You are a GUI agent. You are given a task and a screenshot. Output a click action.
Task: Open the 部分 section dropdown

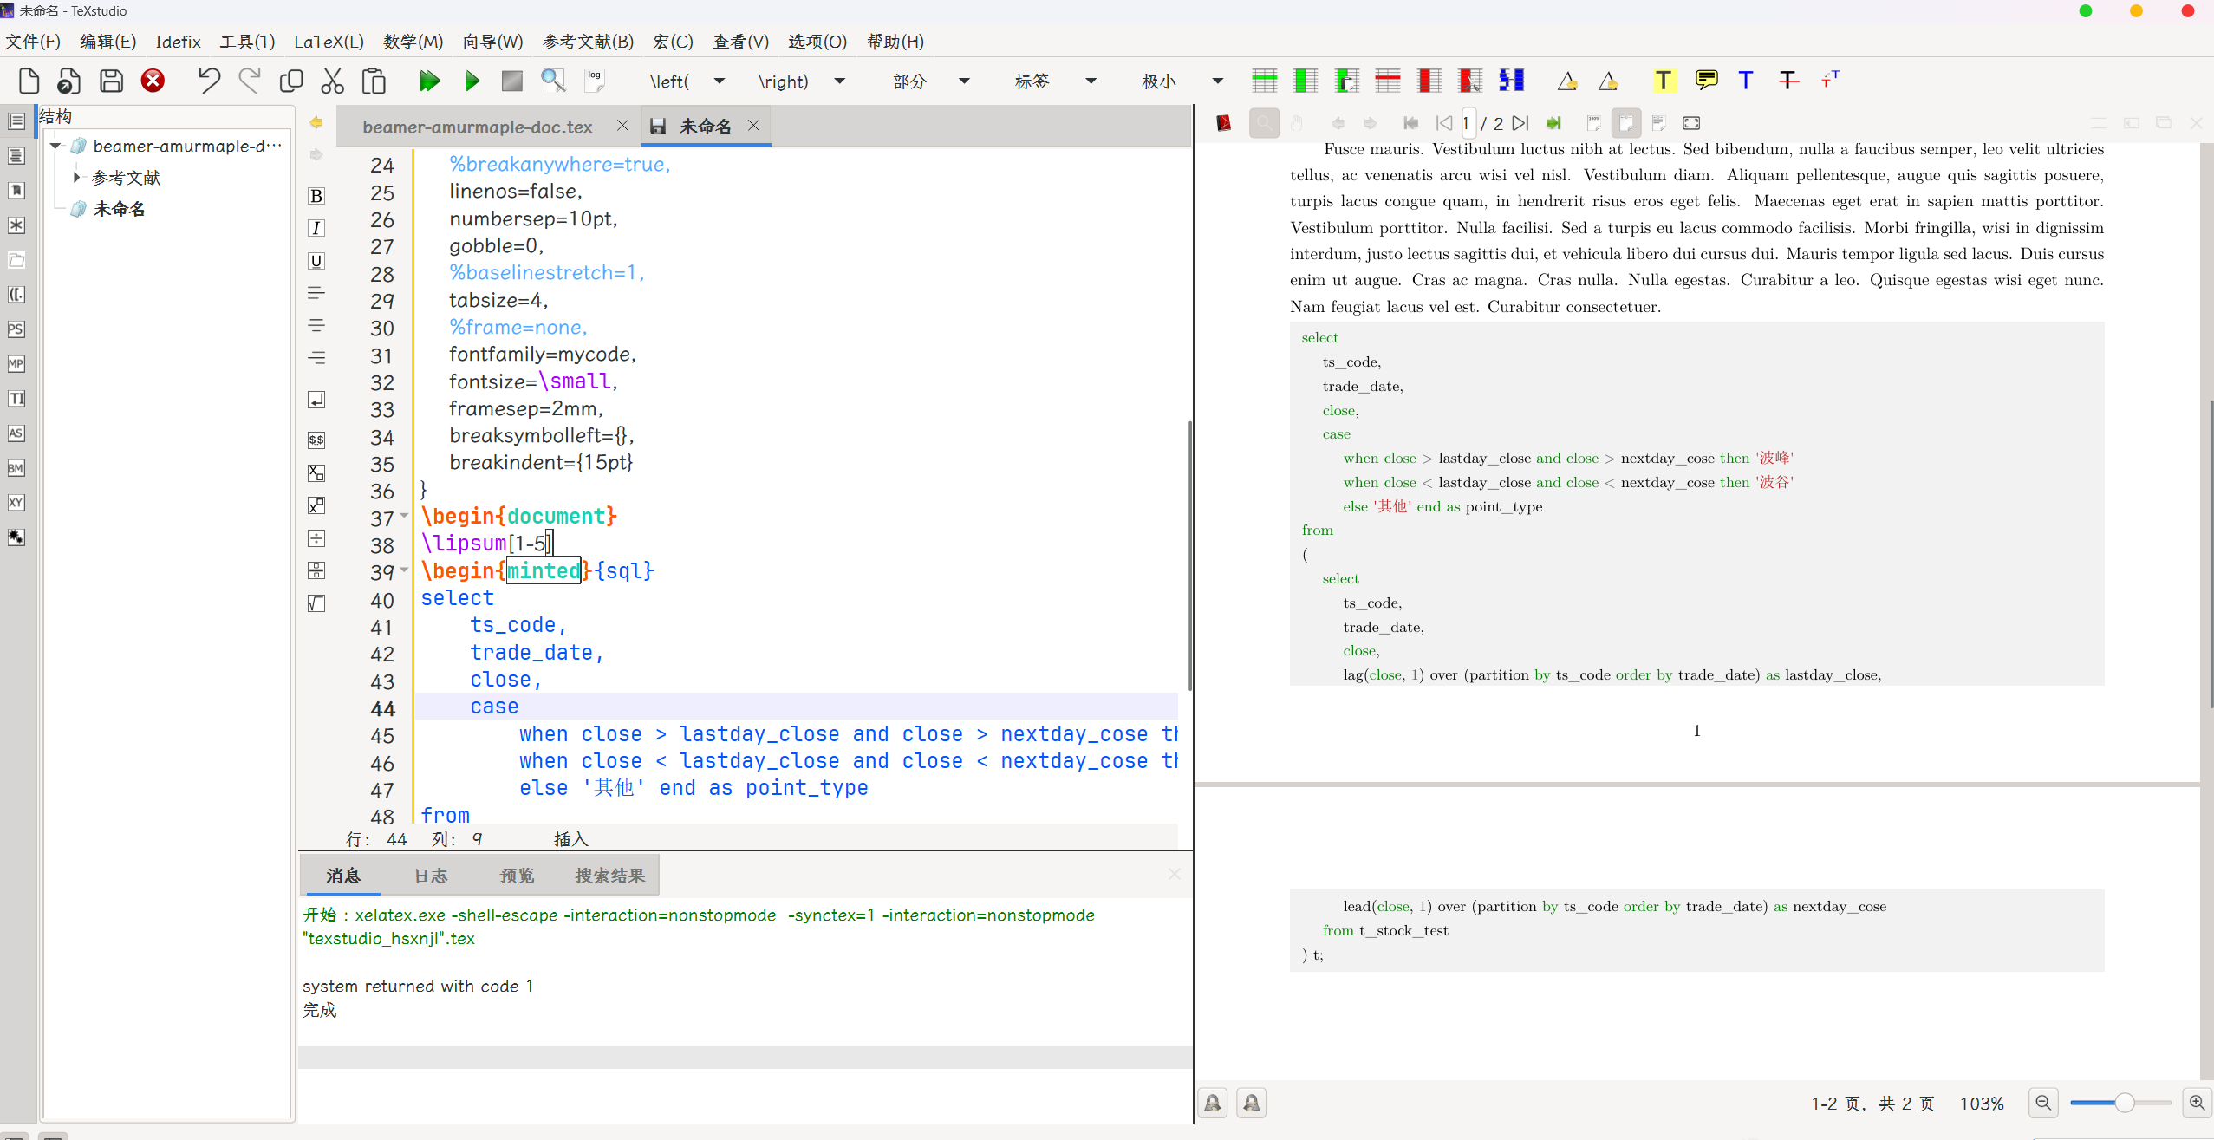point(964,81)
